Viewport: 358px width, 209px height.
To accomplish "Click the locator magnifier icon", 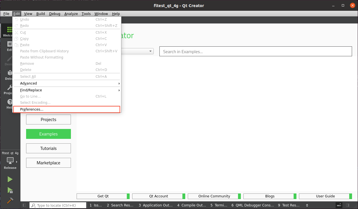I will click(33, 205).
